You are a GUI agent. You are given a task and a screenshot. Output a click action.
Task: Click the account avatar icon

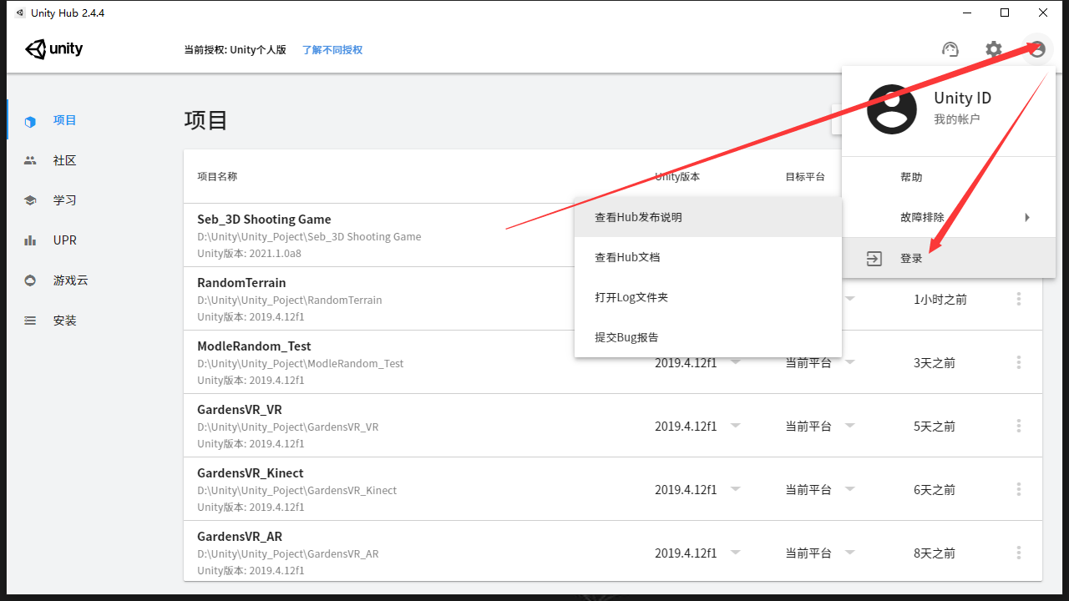click(x=1036, y=49)
